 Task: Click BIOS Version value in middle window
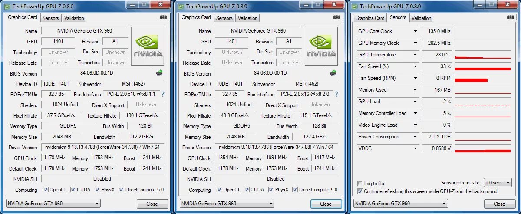(270, 73)
